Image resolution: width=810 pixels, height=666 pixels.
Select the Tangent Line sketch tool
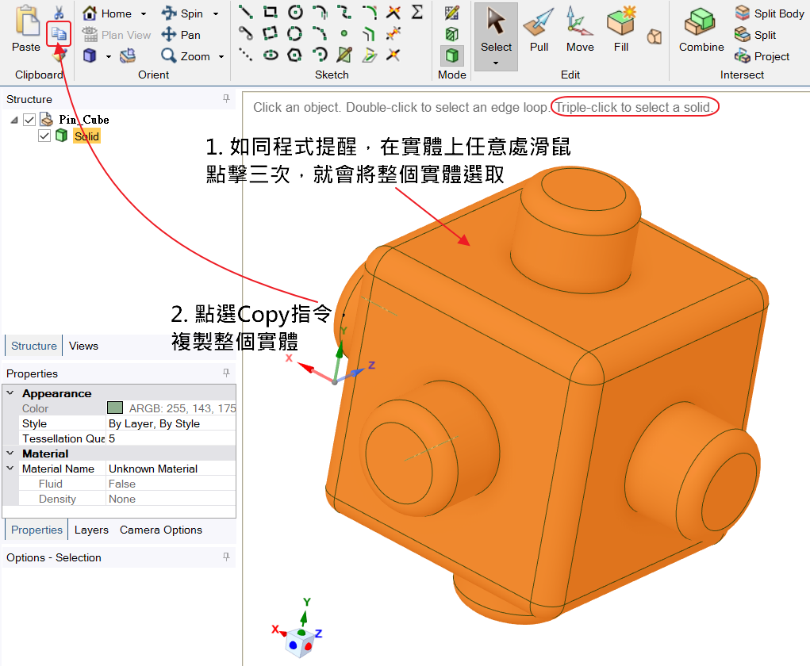coord(245,34)
